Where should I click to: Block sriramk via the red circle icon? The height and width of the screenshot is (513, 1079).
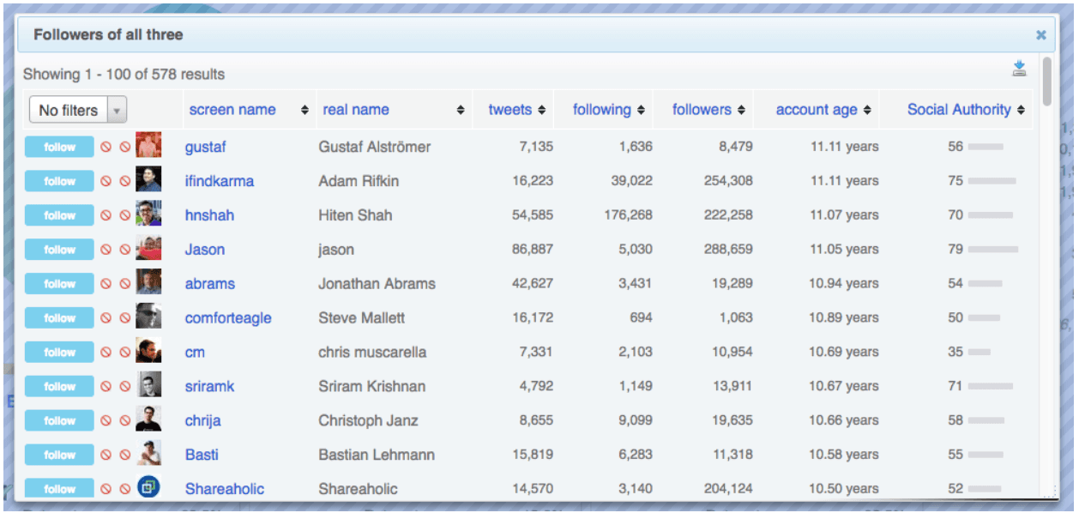[106, 387]
